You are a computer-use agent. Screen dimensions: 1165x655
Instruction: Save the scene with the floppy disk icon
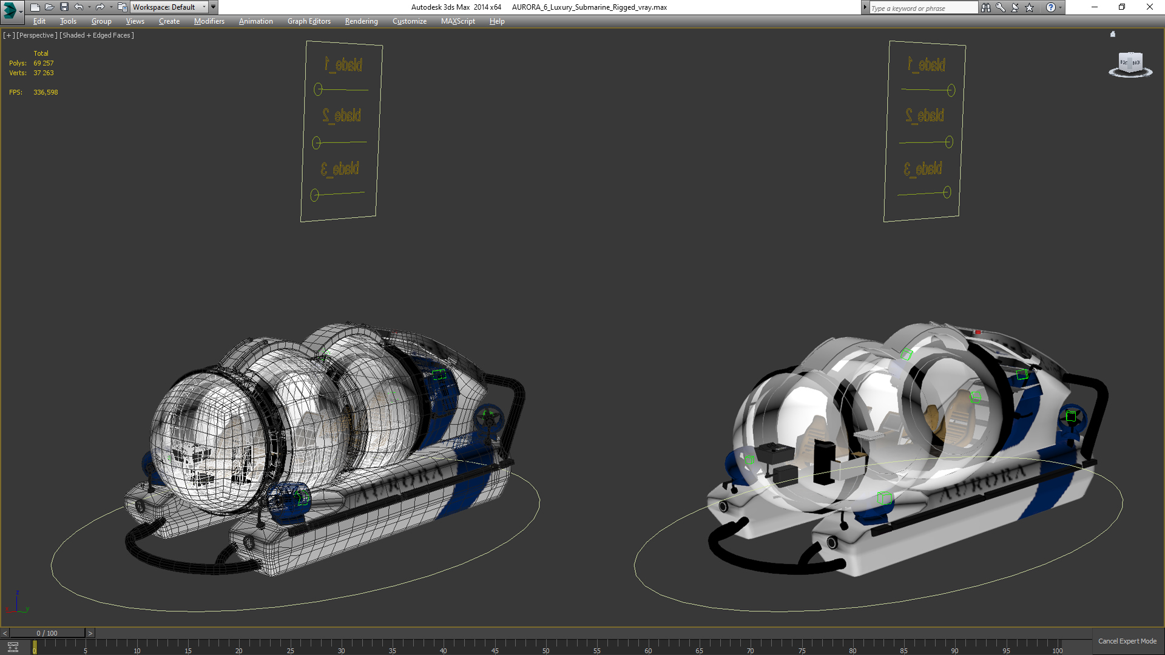click(64, 7)
